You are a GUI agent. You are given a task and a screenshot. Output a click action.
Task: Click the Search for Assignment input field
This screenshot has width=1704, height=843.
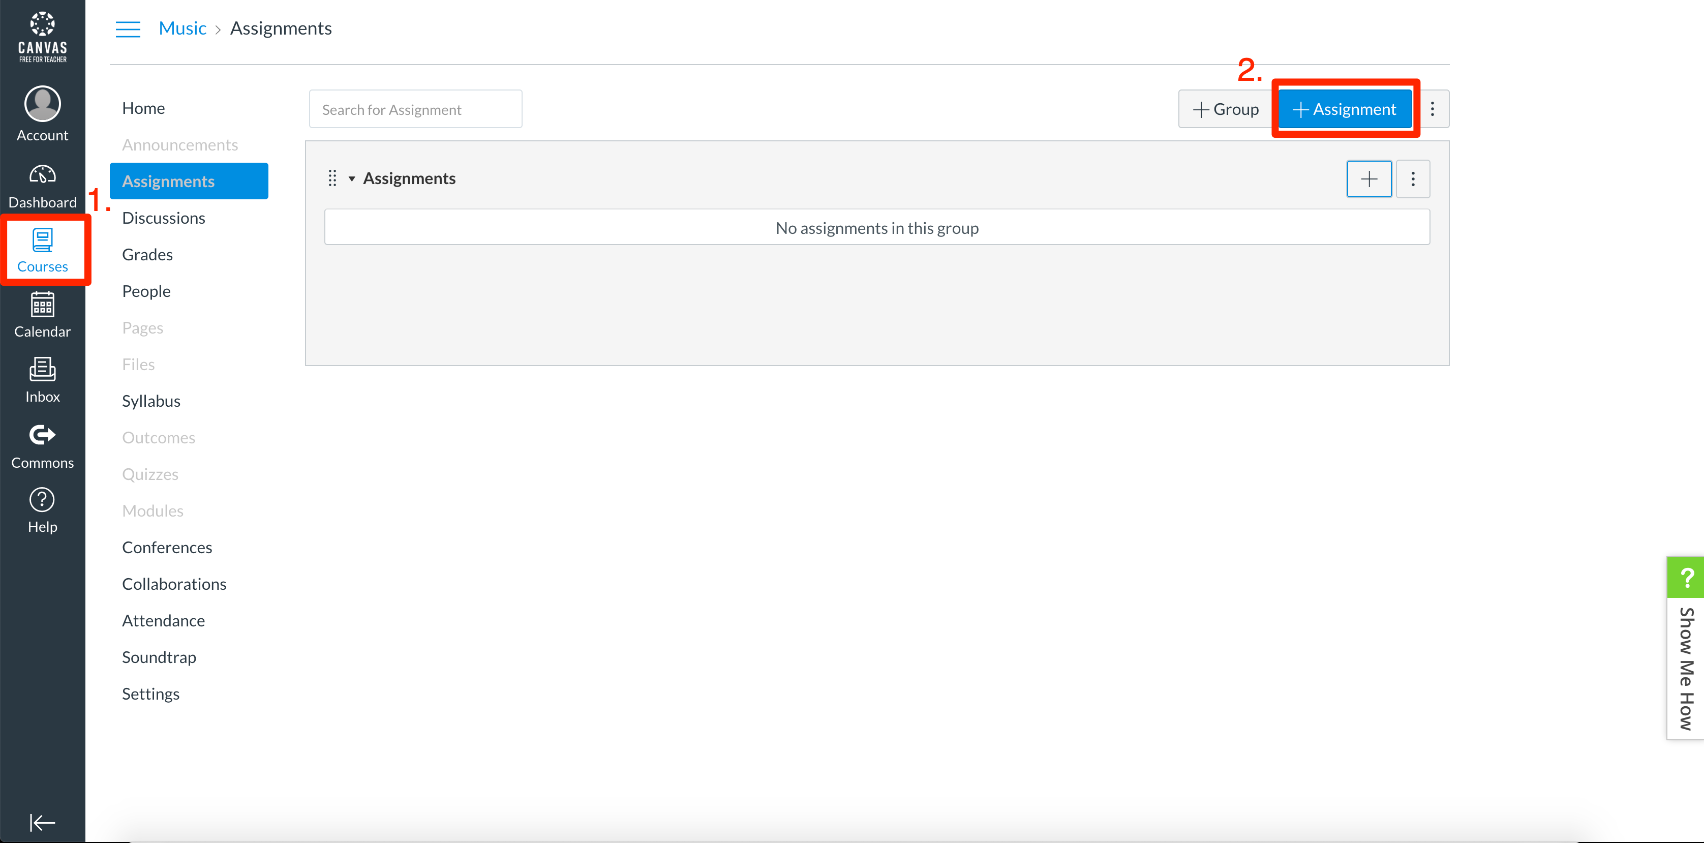click(416, 109)
